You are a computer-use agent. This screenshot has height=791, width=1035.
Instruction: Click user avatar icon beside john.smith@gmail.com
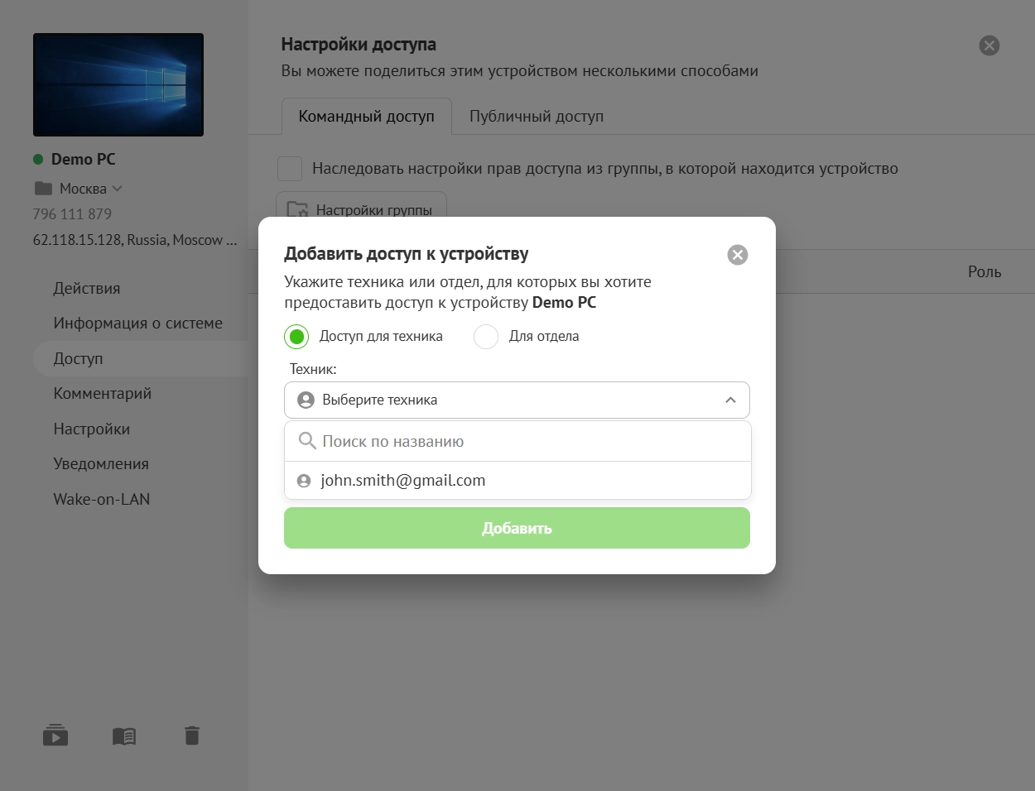click(x=304, y=481)
